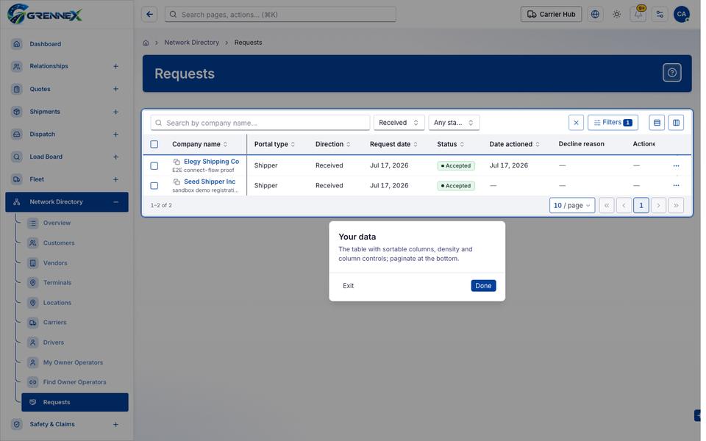Image resolution: width=706 pixels, height=441 pixels.
Task: Open the Dashboard menu item
Action: pos(67,44)
